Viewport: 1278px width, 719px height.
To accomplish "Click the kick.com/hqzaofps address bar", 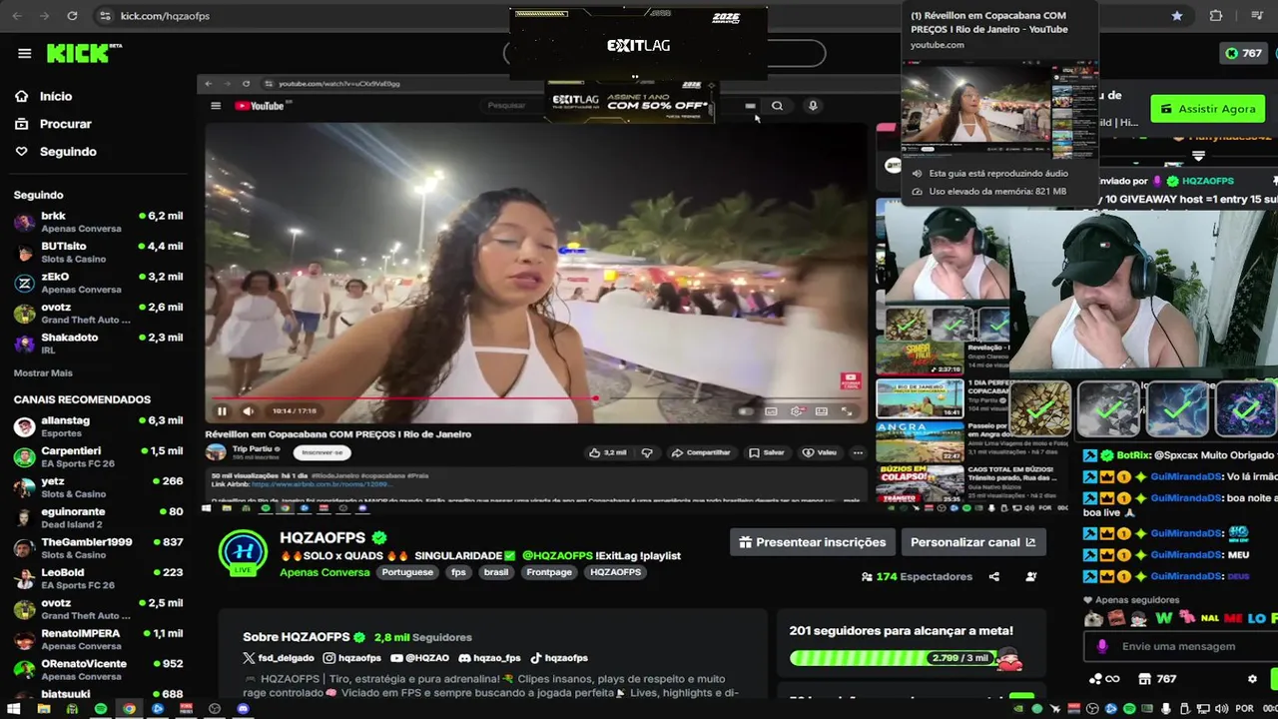I will coord(165,16).
